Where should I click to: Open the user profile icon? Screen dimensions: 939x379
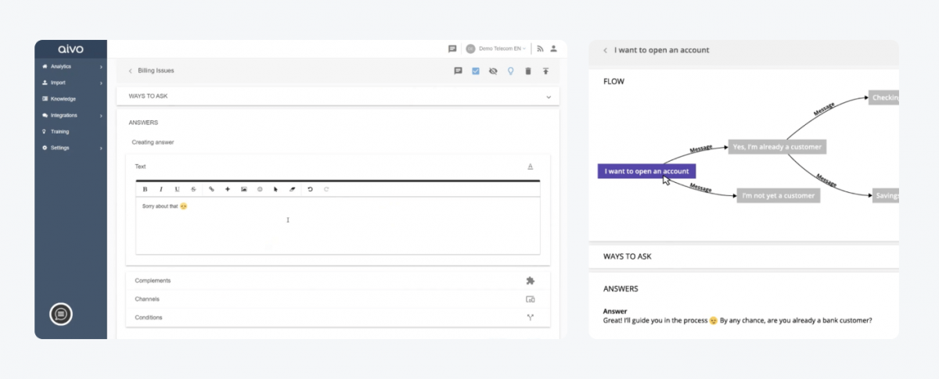point(553,48)
